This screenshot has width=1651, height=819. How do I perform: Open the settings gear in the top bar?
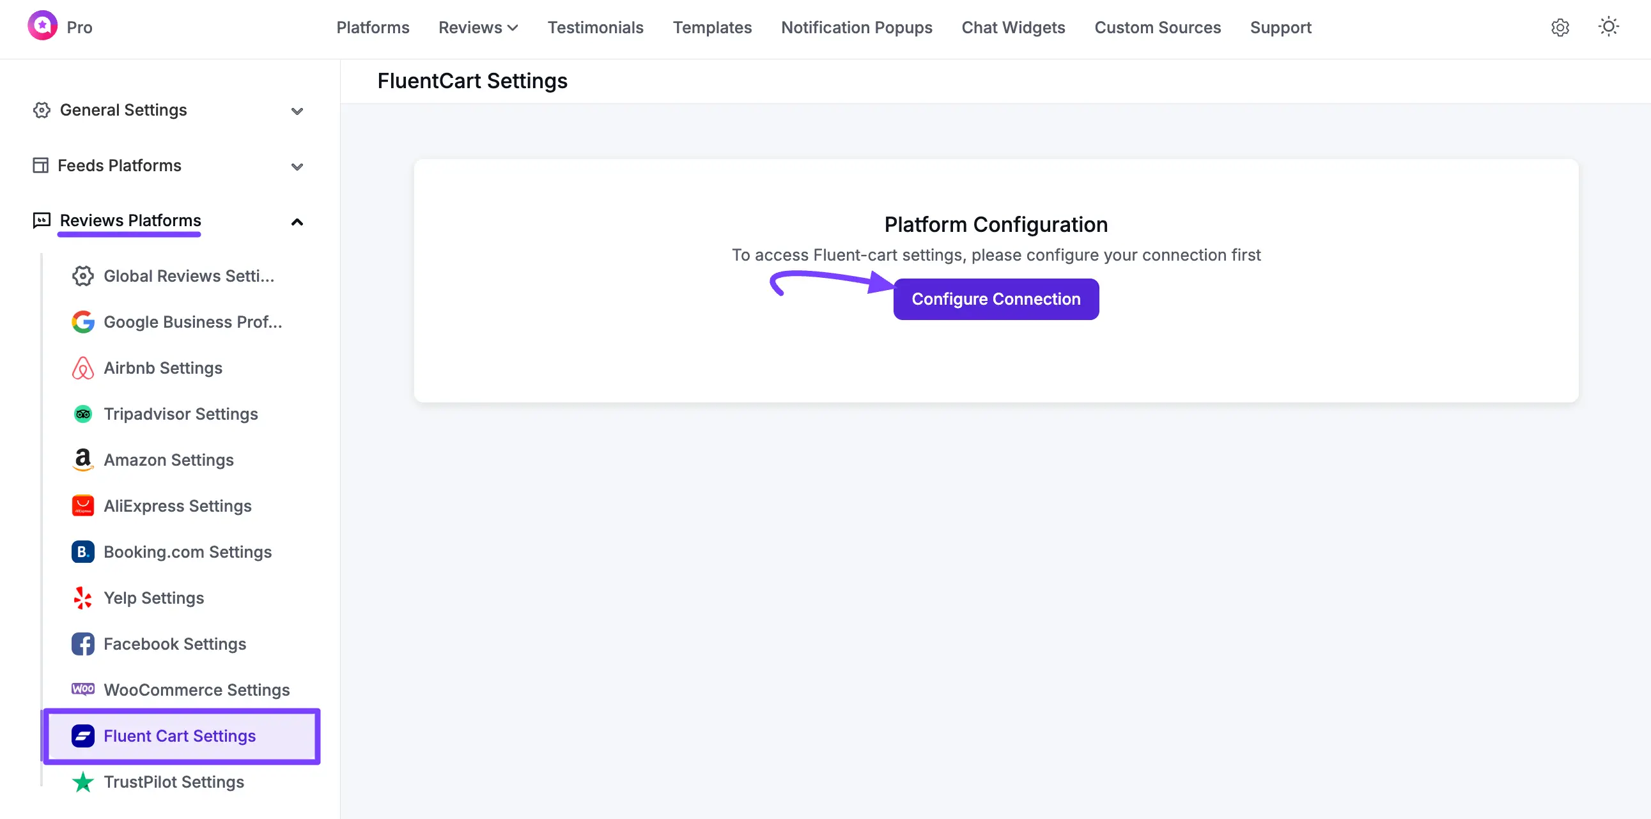pos(1561,27)
